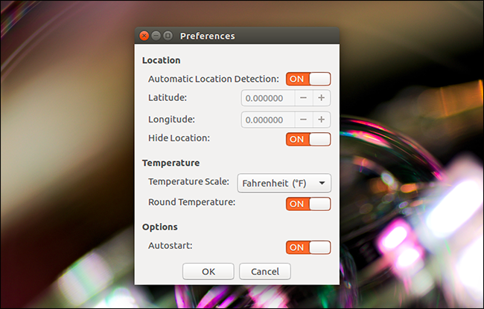Viewport: 484px width, 309px height.
Task: Click the Automatic Location Detection label
Action: 213,79
